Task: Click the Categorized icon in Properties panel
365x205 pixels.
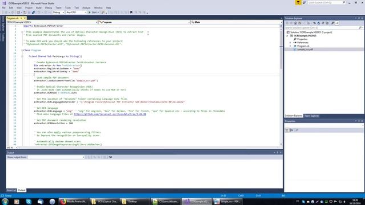Action: (287, 130)
